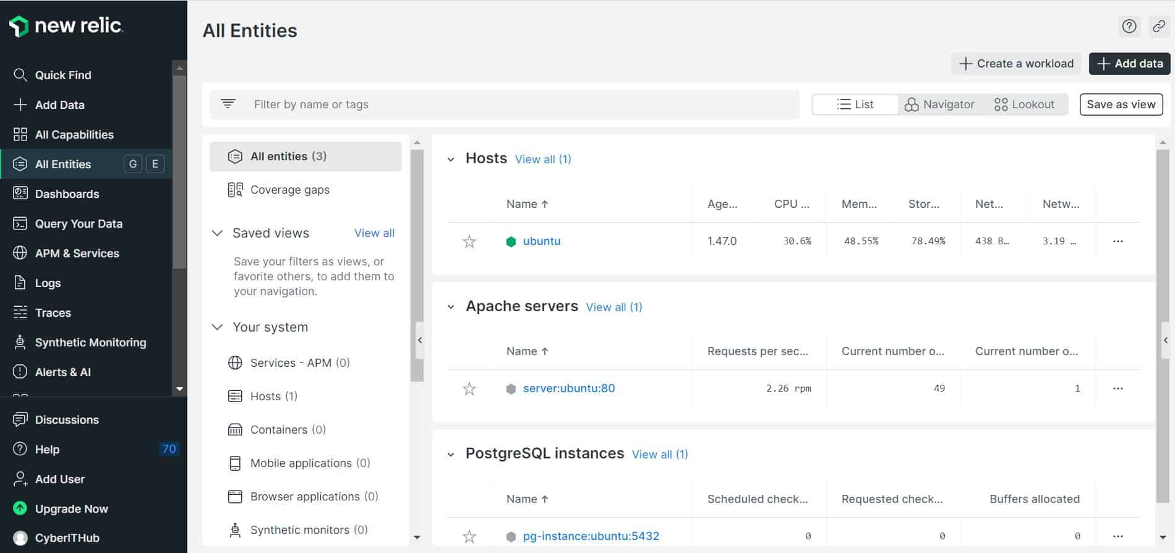
Task: Focus the Filter by name or tags field
Action: pos(504,105)
